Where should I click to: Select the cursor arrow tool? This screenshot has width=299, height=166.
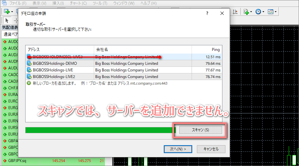7,21
